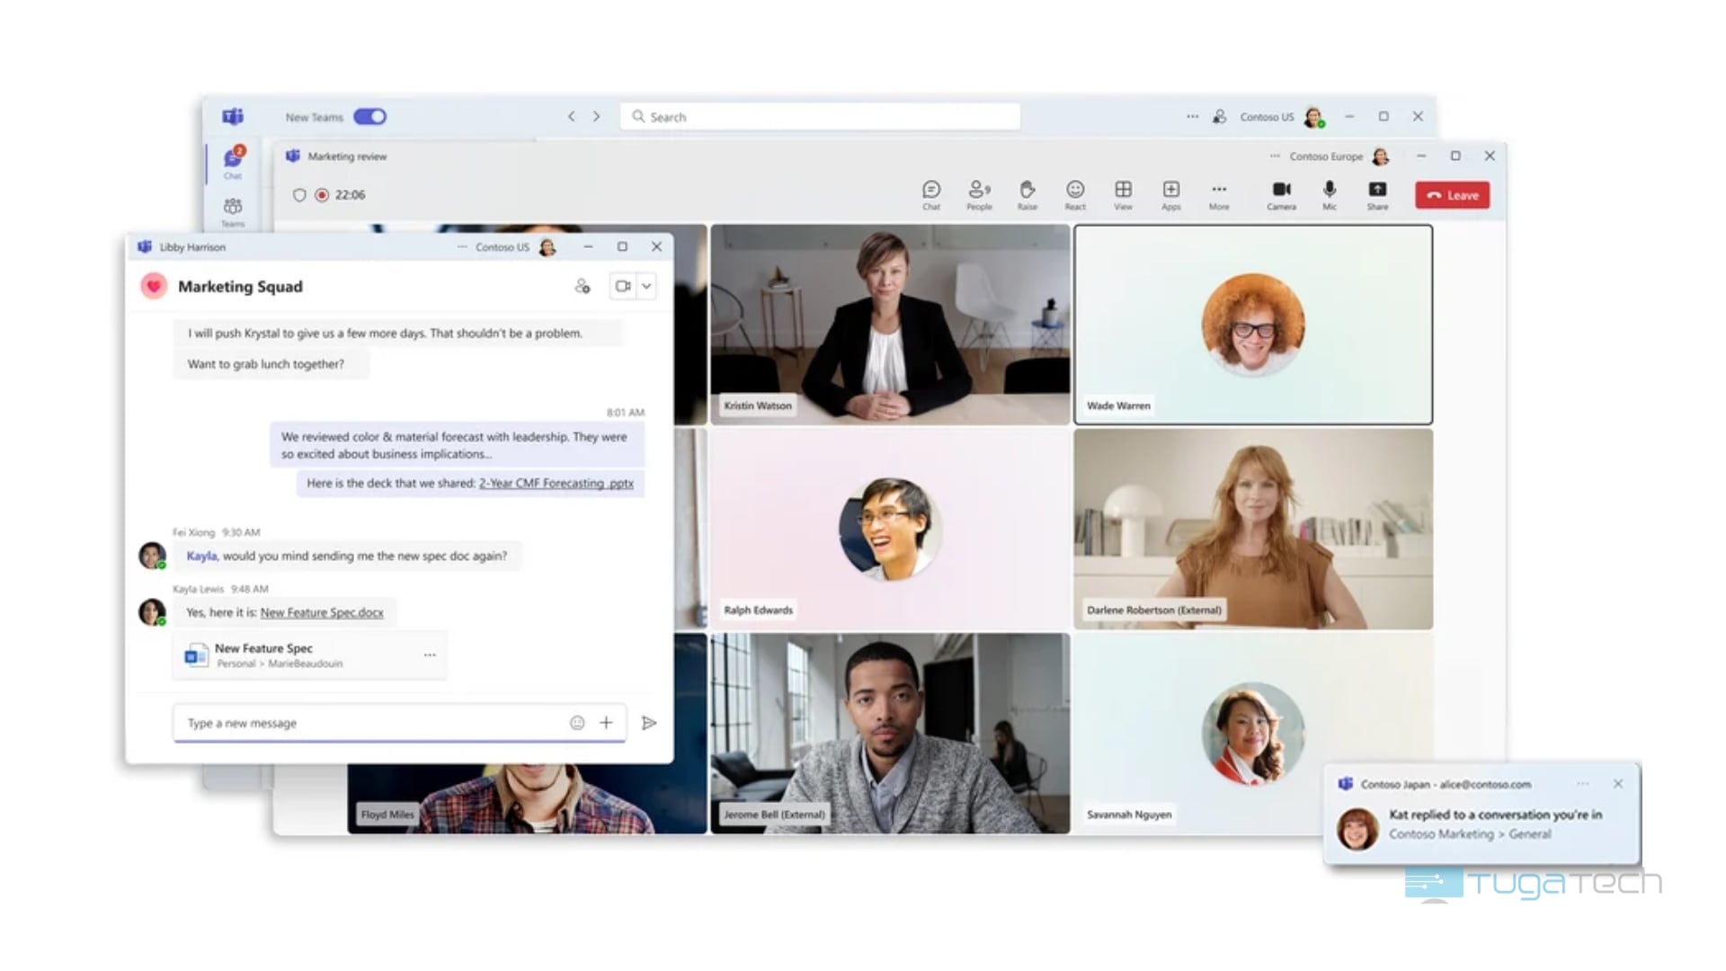
Task: Send the chat message
Action: point(649,723)
